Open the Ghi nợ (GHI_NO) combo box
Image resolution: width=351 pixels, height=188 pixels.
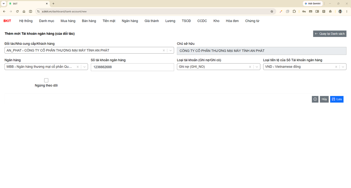218,67
